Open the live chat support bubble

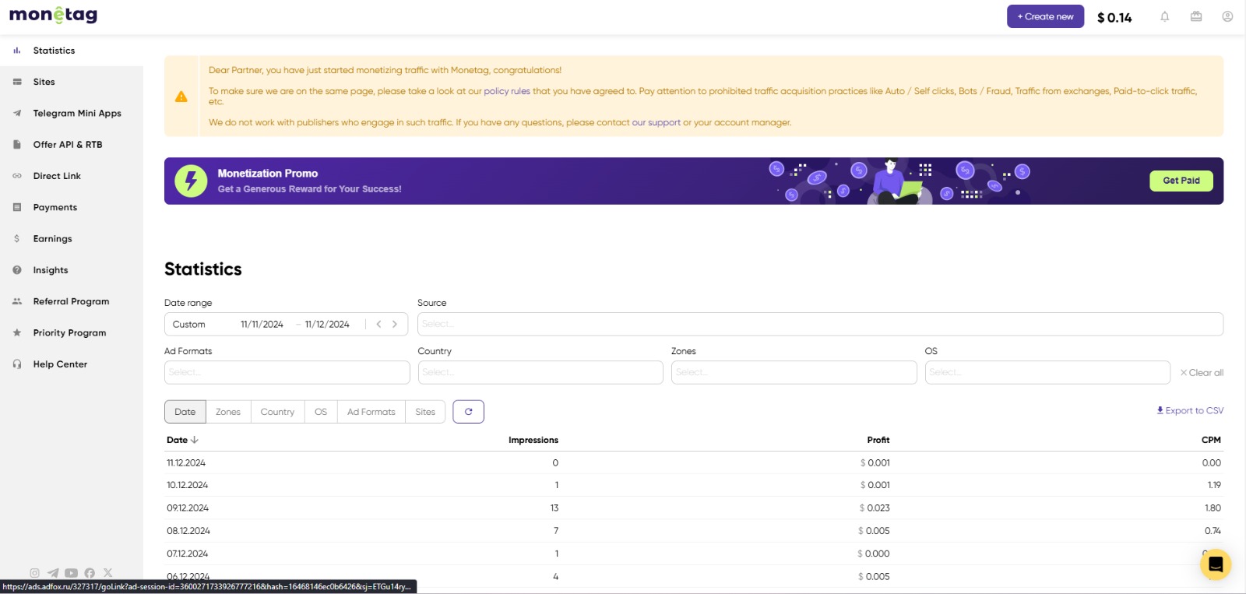click(1216, 564)
